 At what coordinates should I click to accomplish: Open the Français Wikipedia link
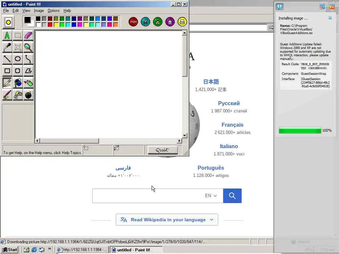[x=232, y=125]
